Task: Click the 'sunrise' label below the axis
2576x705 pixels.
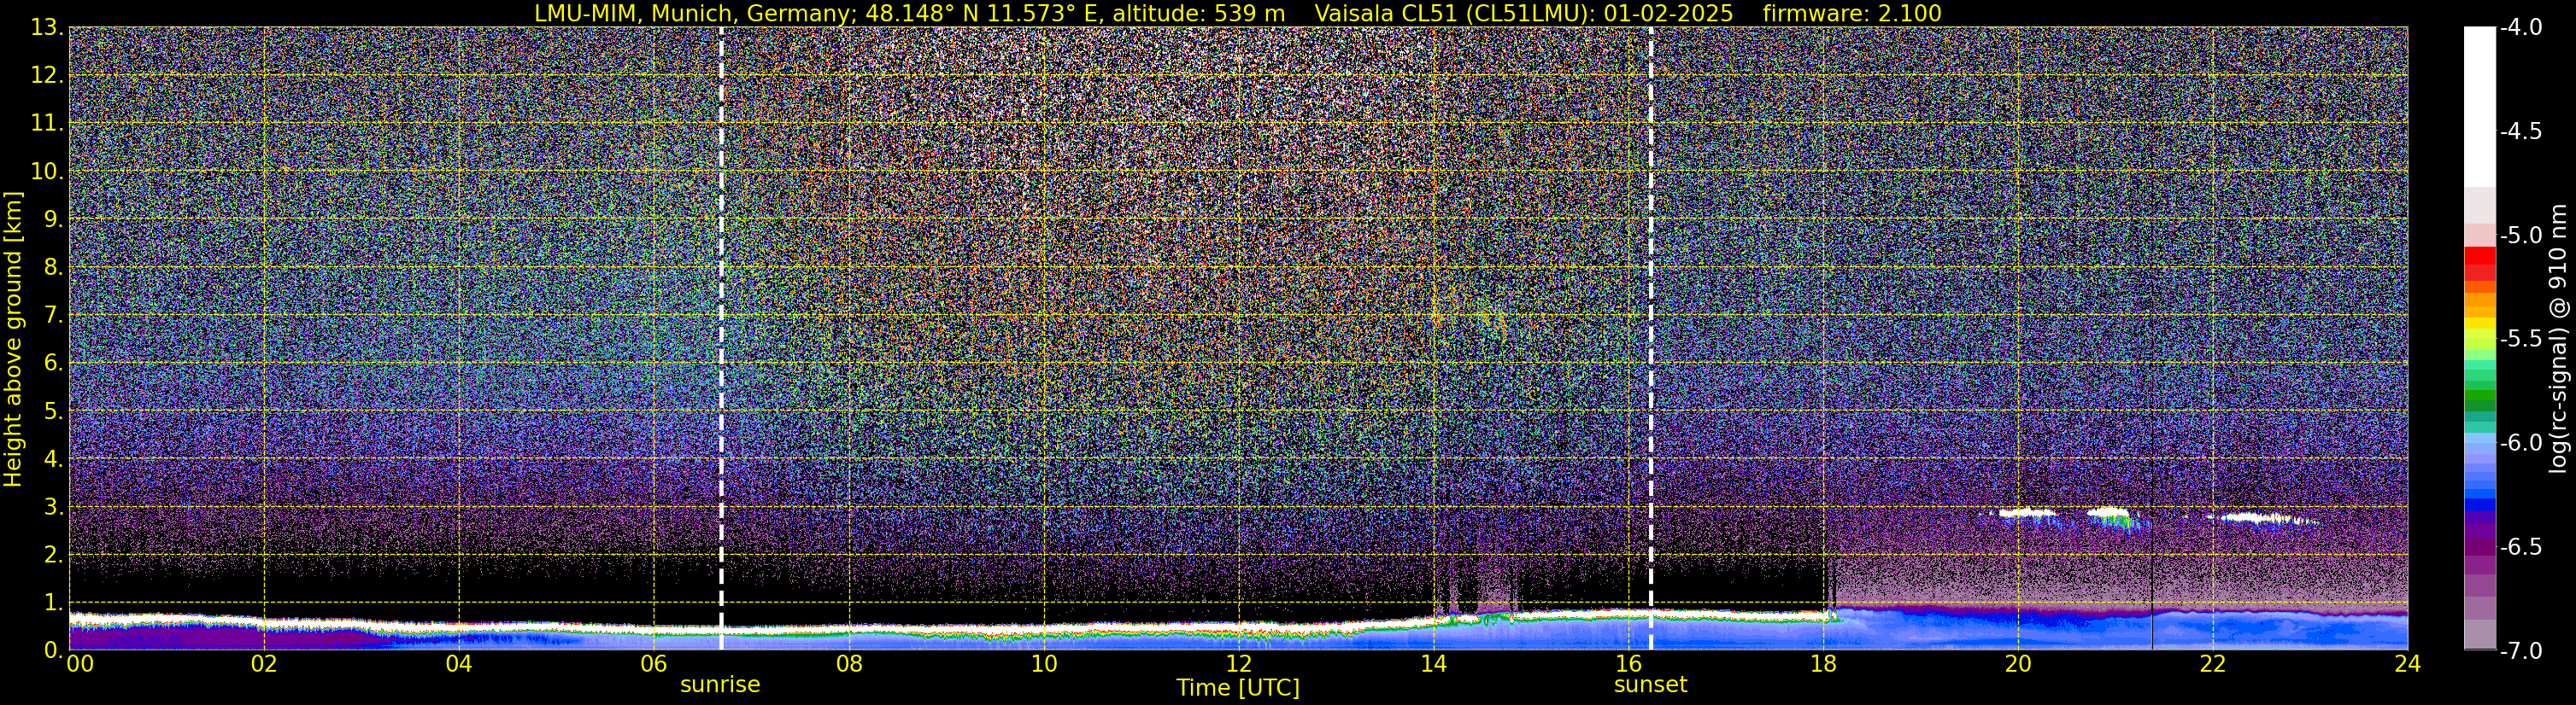Action: click(720, 685)
